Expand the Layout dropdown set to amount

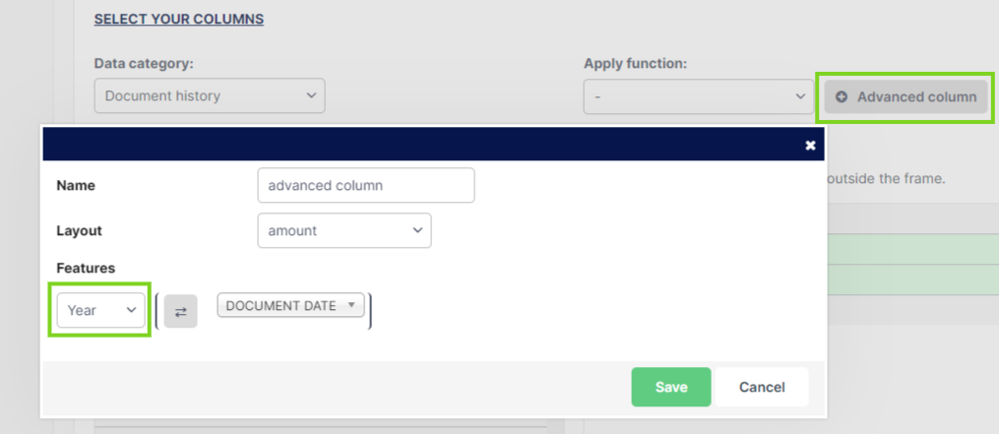[344, 230]
